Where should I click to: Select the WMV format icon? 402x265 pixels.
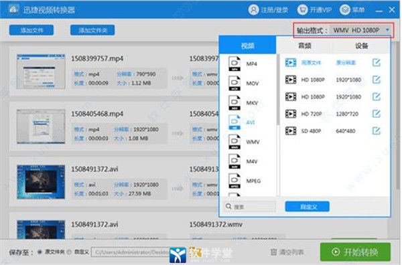234,142
